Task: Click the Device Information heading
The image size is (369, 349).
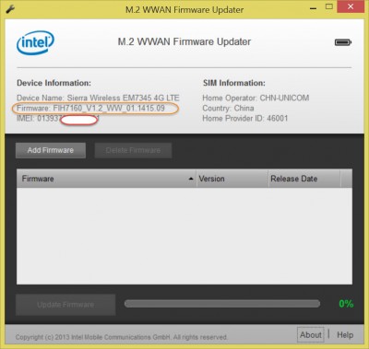Action: (54, 83)
